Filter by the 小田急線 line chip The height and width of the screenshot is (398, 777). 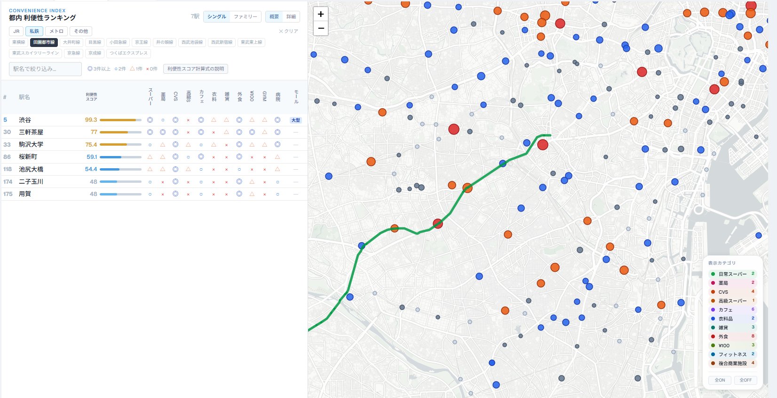(118, 42)
